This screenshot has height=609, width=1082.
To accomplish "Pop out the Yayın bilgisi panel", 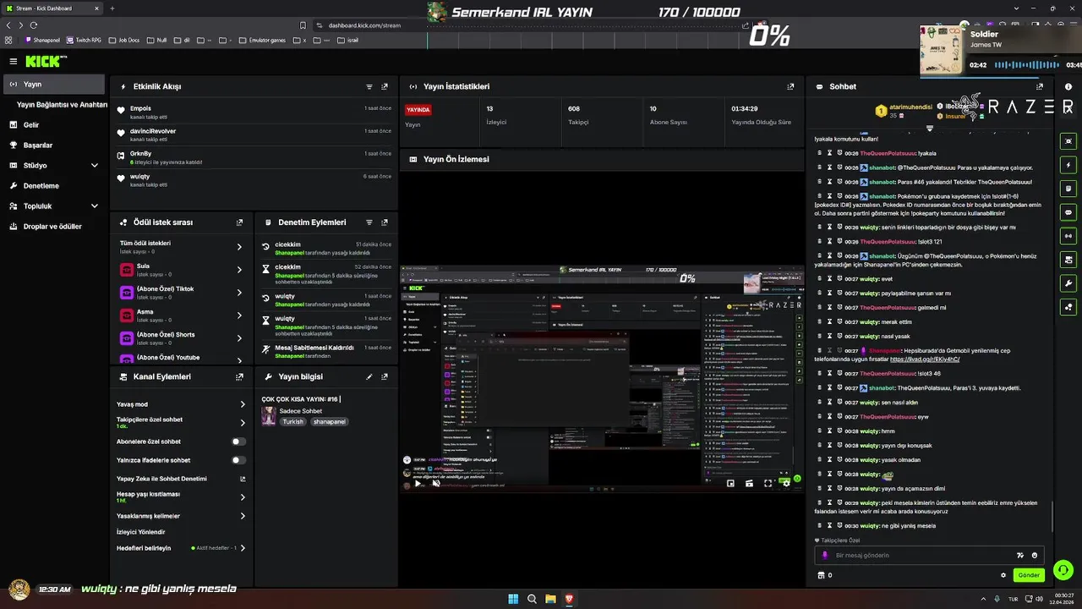I will click(x=385, y=376).
